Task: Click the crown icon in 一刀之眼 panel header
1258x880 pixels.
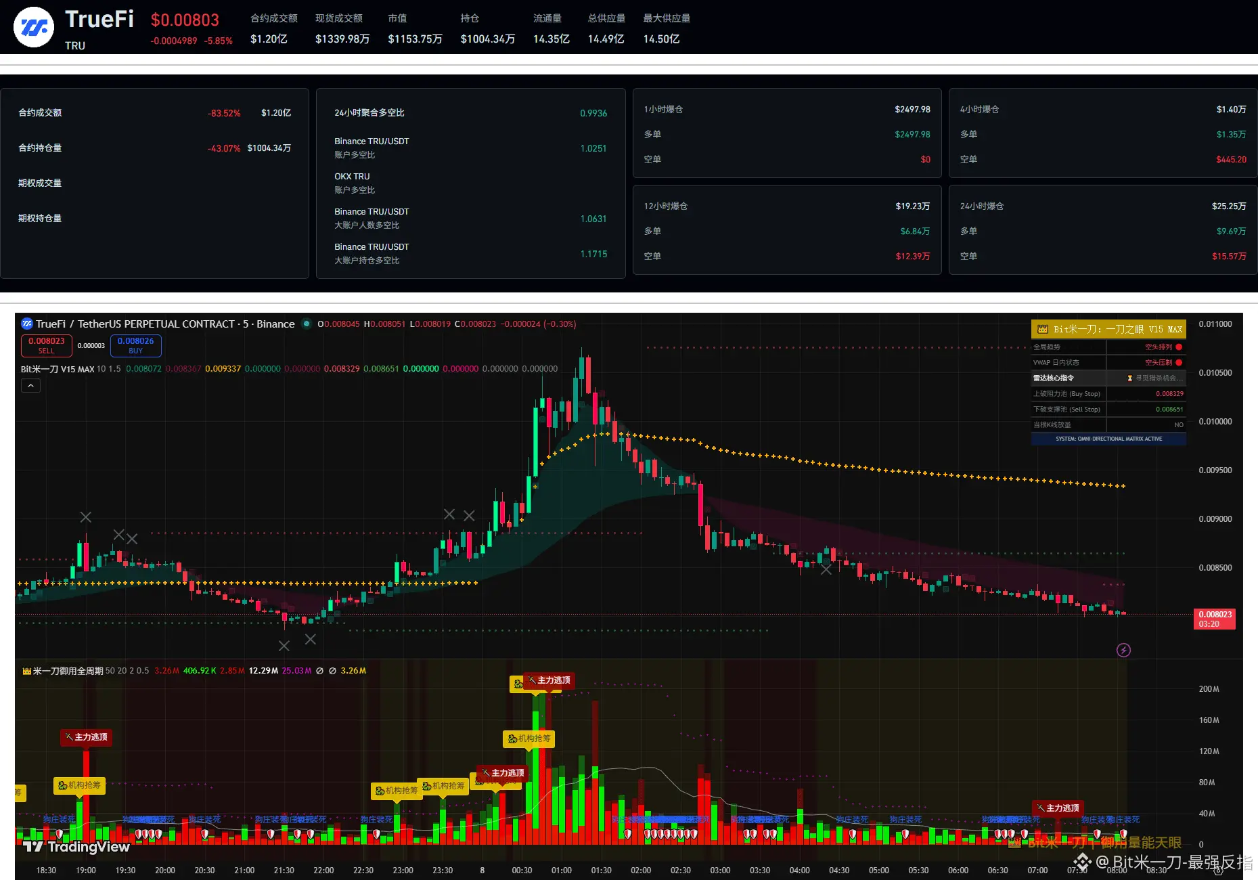Action: coord(1043,329)
